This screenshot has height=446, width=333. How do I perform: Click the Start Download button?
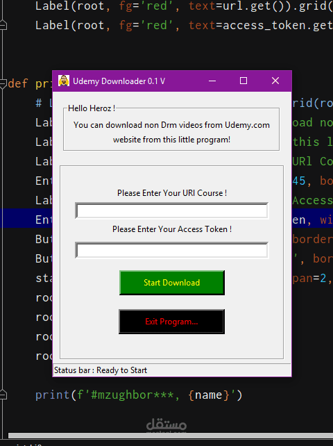(172, 283)
